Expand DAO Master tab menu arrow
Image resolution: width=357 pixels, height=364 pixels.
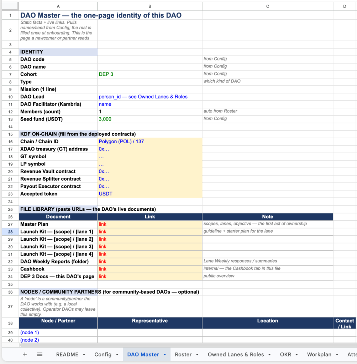165,354
